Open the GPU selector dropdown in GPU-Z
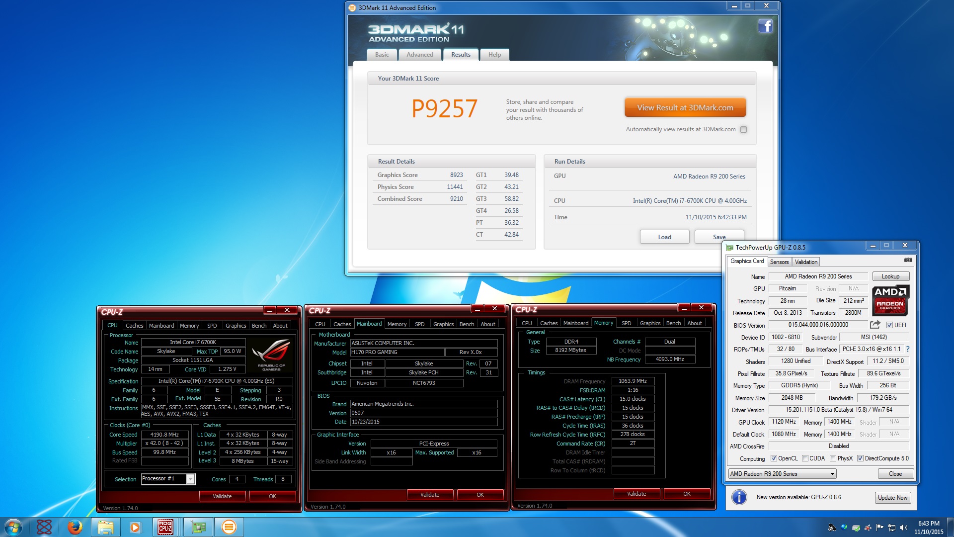 783,474
